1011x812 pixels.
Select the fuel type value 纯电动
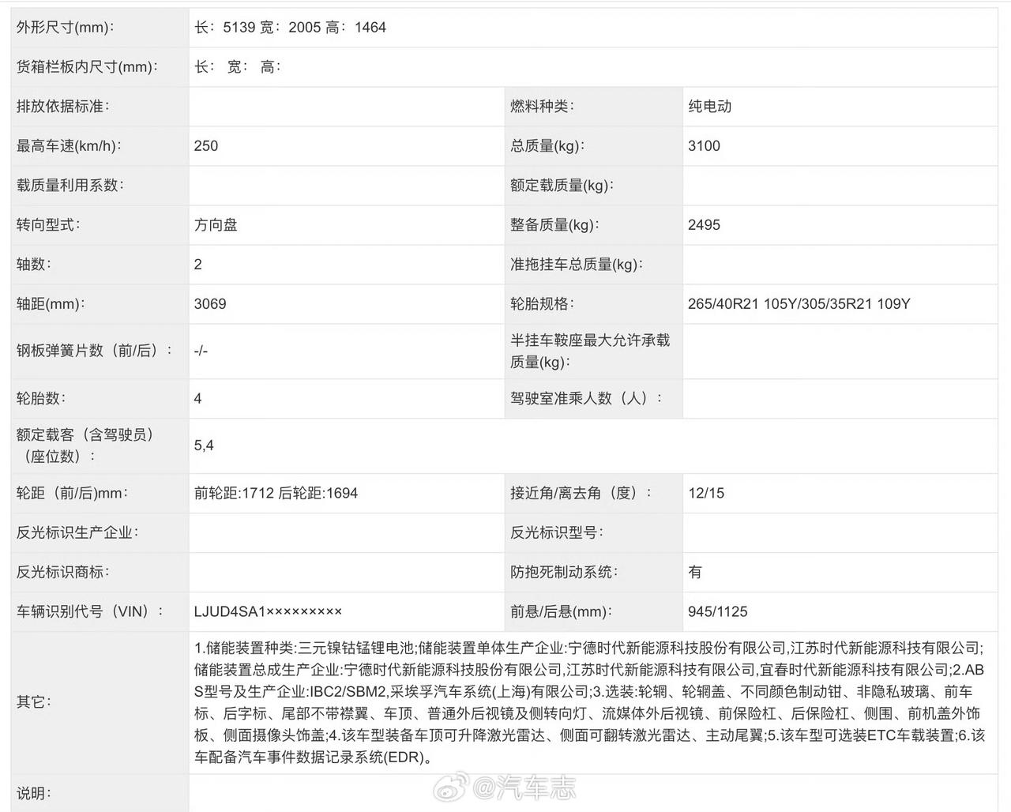tap(709, 107)
